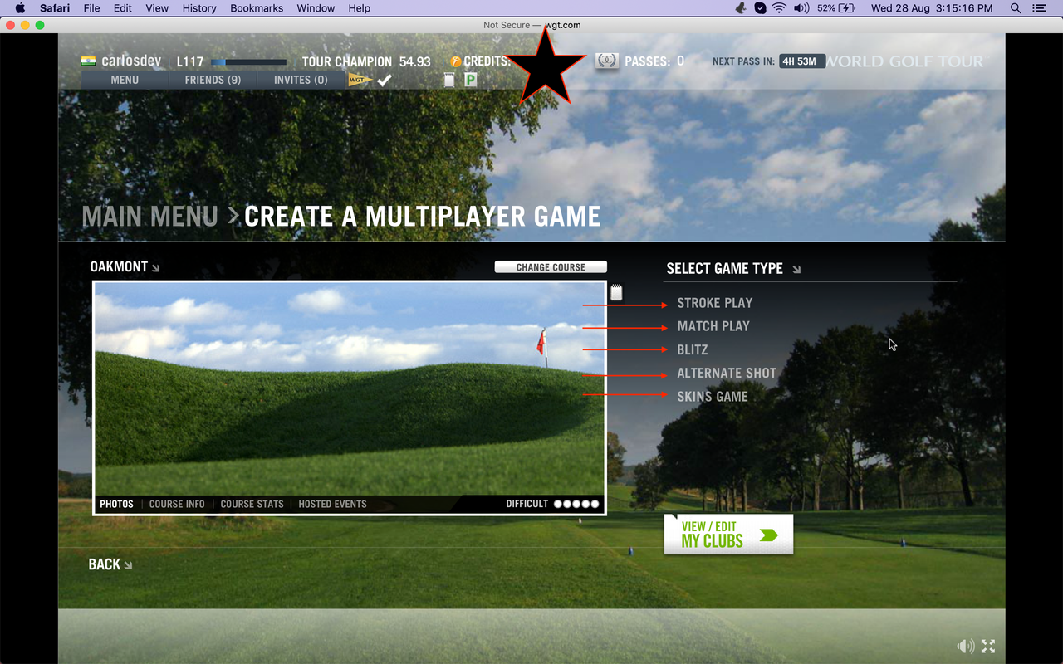This screenshot has width=1063, height=664.
Task: Click the arrow beside Back
Action: [x=128, y=565]
